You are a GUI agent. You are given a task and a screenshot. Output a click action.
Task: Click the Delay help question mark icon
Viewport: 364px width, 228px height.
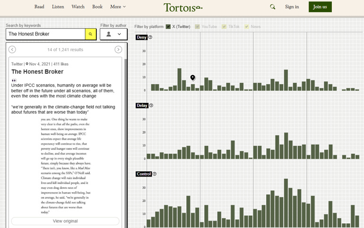(x=151, y=105)
